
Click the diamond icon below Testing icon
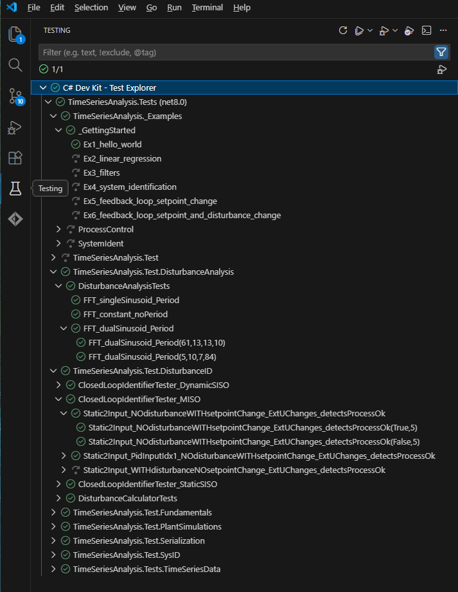tap(15, 219)
